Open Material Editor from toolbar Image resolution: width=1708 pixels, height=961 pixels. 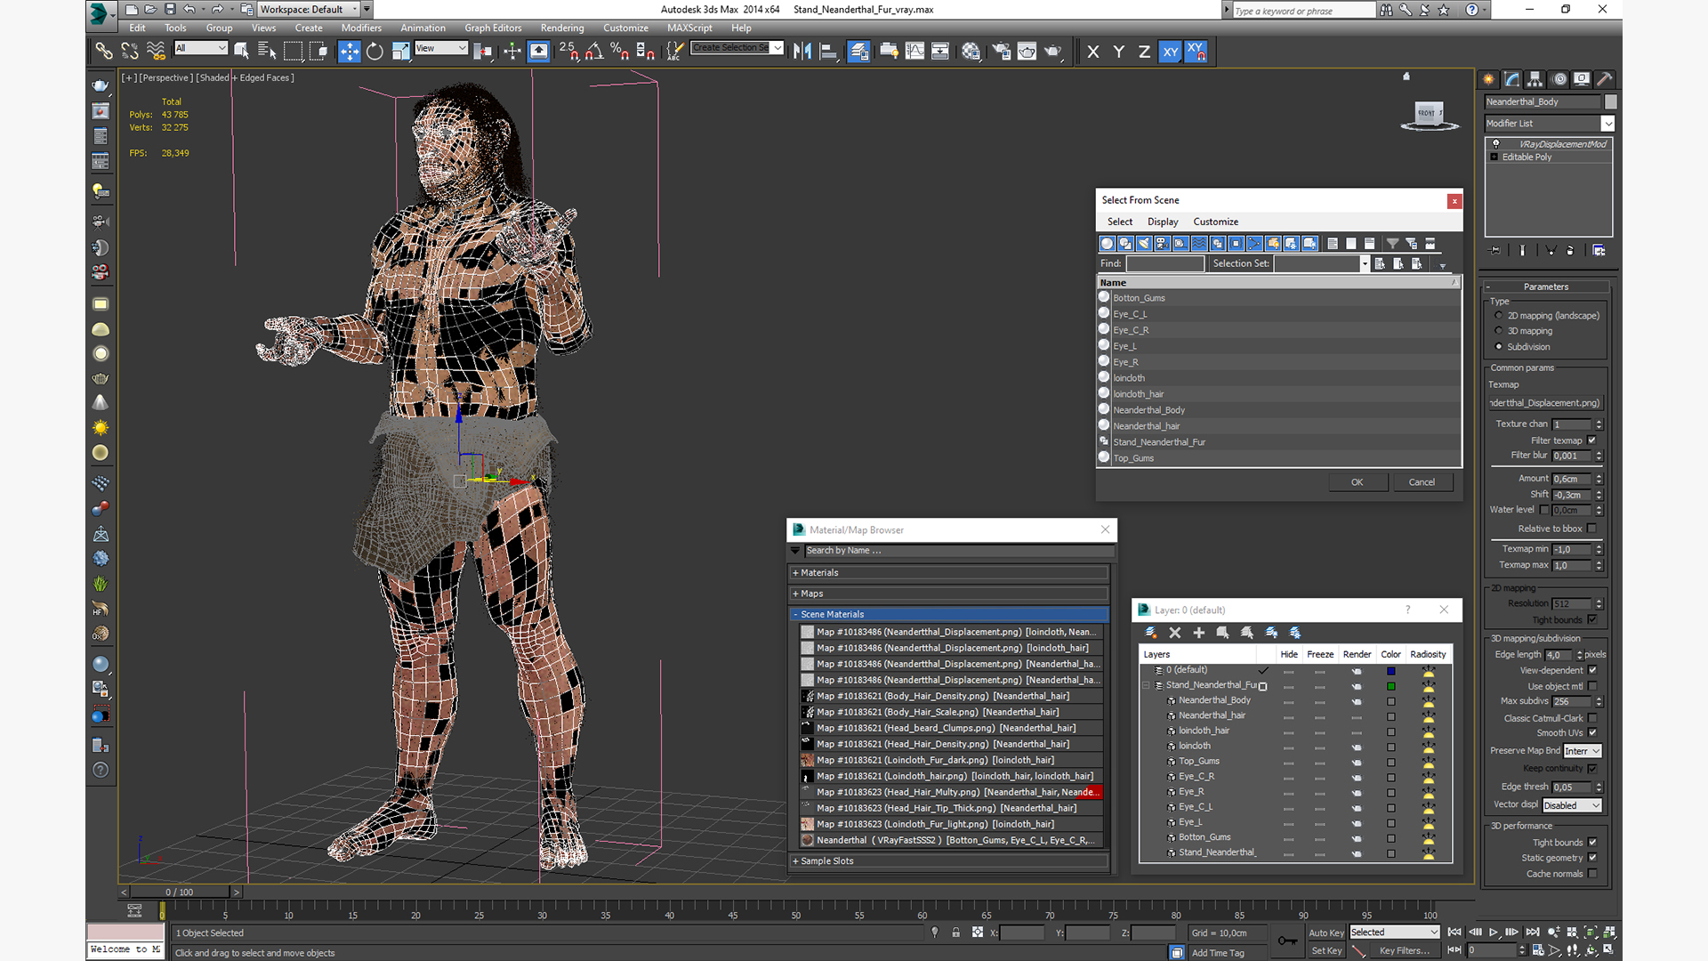(x=971, y=52)
